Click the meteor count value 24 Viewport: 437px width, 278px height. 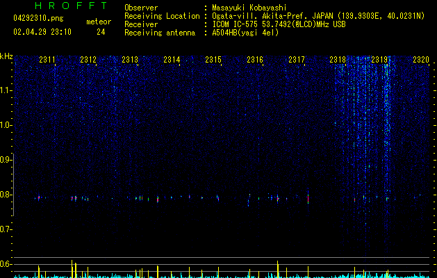tap(101, 32)
